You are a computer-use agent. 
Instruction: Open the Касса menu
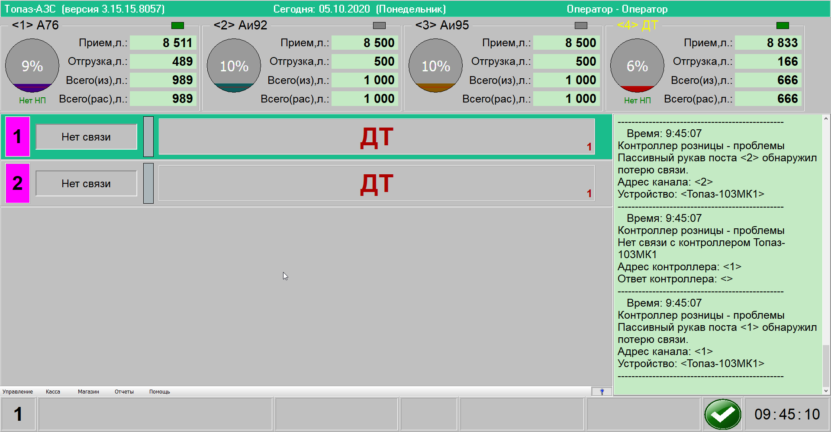(x=53, y=392)
